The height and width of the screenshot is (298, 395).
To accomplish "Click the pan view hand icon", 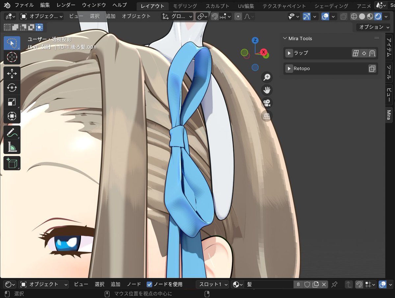I will [267, 90].
